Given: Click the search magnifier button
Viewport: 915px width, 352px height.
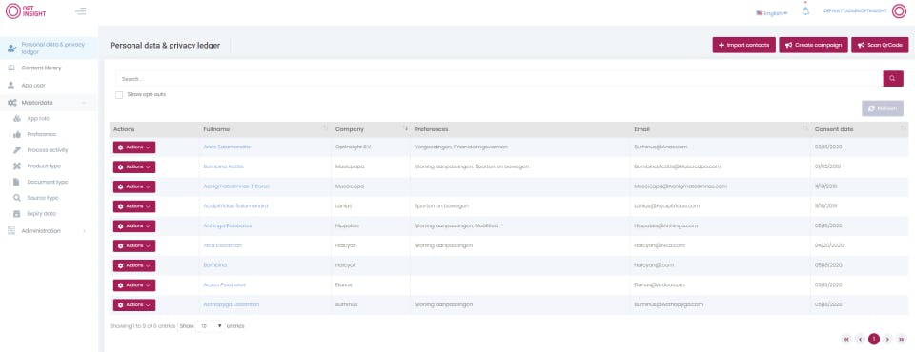Looking at the screenshot, I should pyautogui.click(x=893, y=79).
